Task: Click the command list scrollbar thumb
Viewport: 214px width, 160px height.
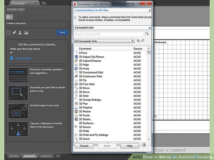Action: [x=149, y=52]
